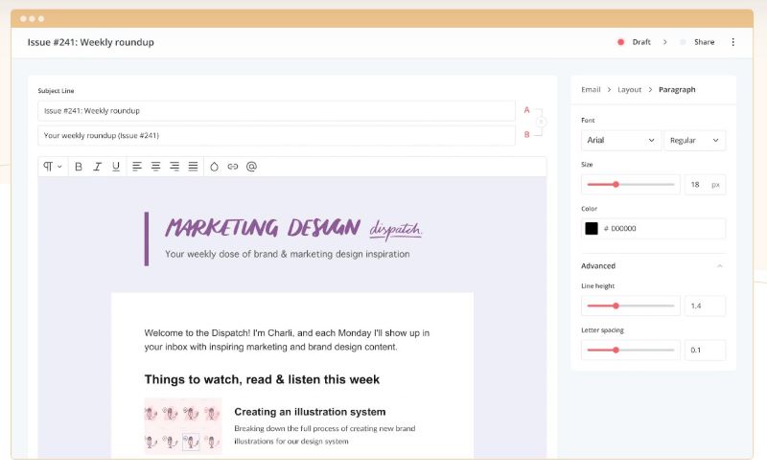This screenshot has height=476, width=767.
Task: Center align the paragraph
Action: pyautogui.click(x=155, y=167)
